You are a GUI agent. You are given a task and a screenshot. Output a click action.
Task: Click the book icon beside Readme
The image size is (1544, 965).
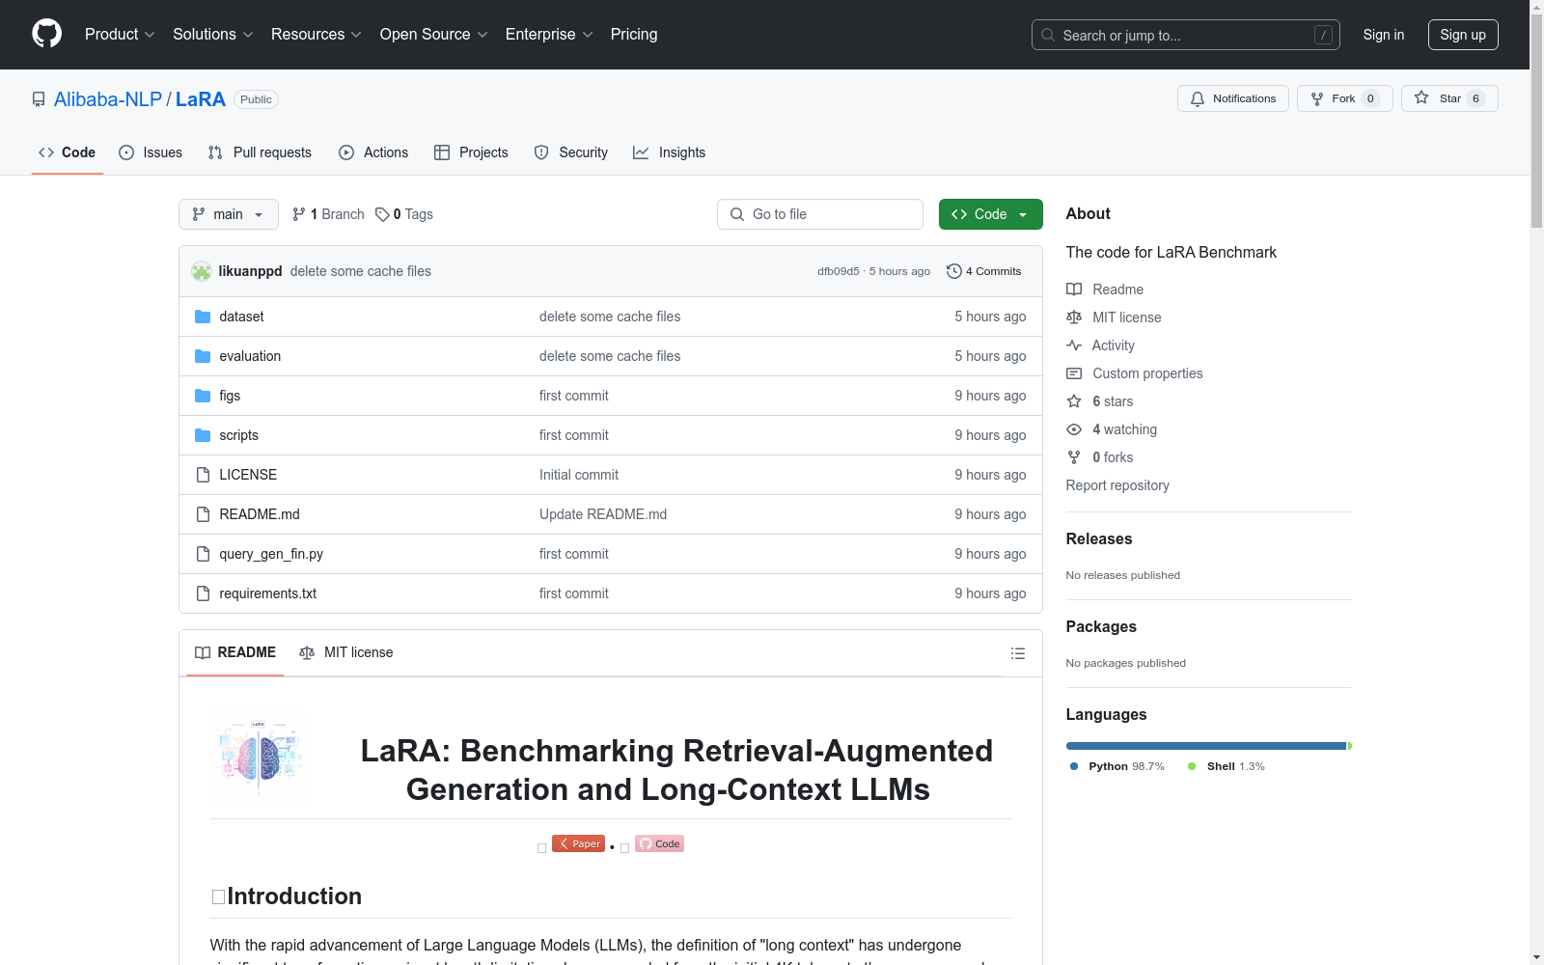1074,289
